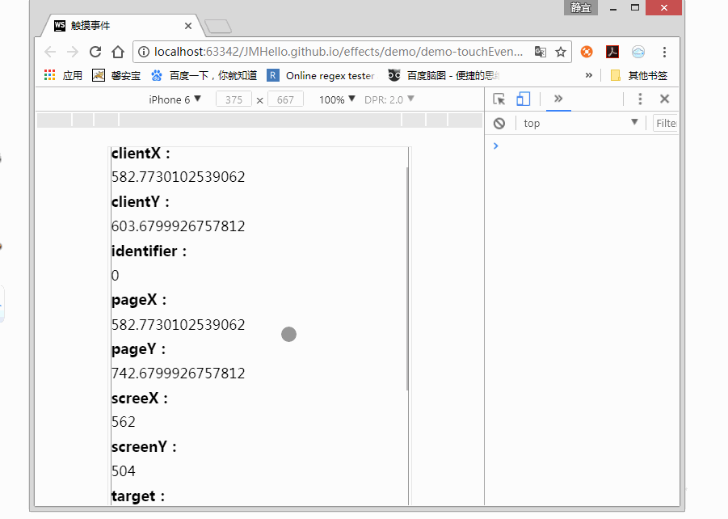The height and width of the screenshot is (519, 728).
Task: Reload the page with the refresh icon
Action: (95, 52)
